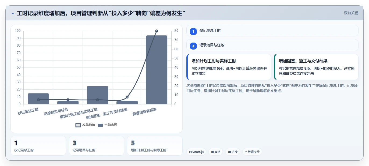
Task: Click the x-axis label 记录项目与任务
Action: point(56,112)
